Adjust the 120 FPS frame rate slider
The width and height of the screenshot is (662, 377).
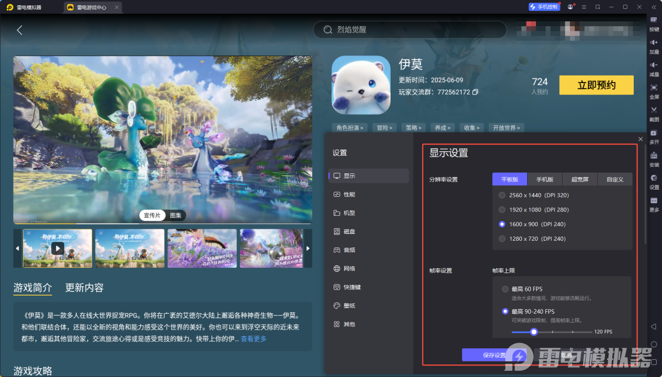tap(533, 331)
